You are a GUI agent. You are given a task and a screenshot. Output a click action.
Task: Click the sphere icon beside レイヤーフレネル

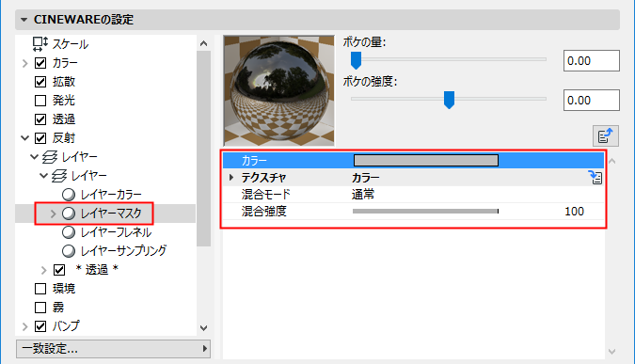(69, 232)
